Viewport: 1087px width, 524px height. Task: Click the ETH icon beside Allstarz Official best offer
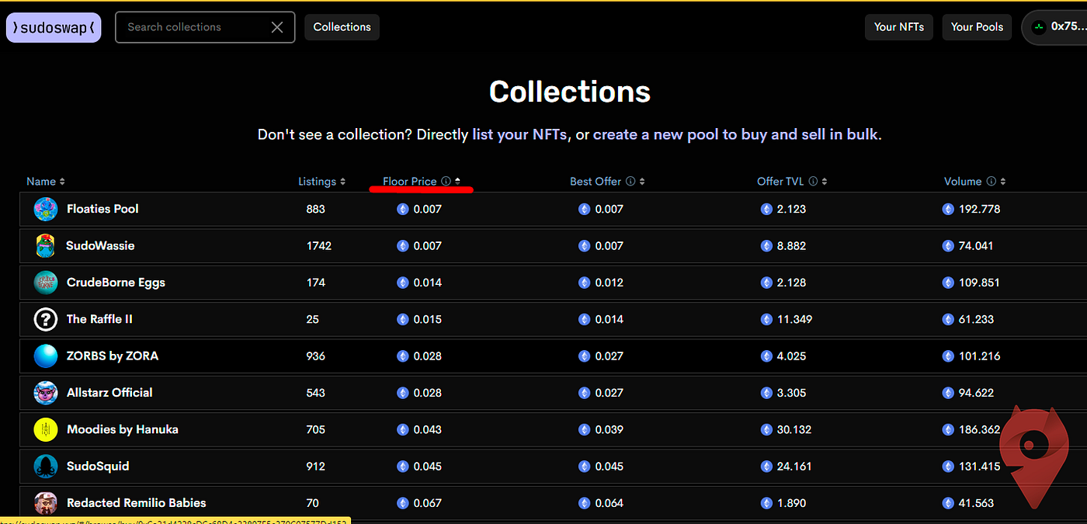[x=584, y=393]
